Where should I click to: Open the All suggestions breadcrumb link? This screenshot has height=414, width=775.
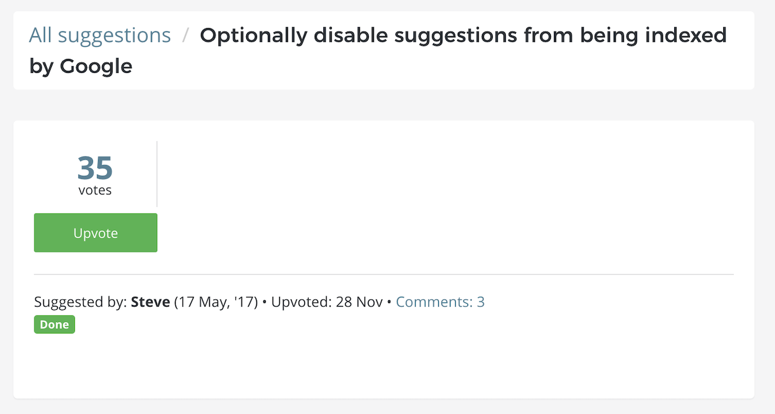100,35
